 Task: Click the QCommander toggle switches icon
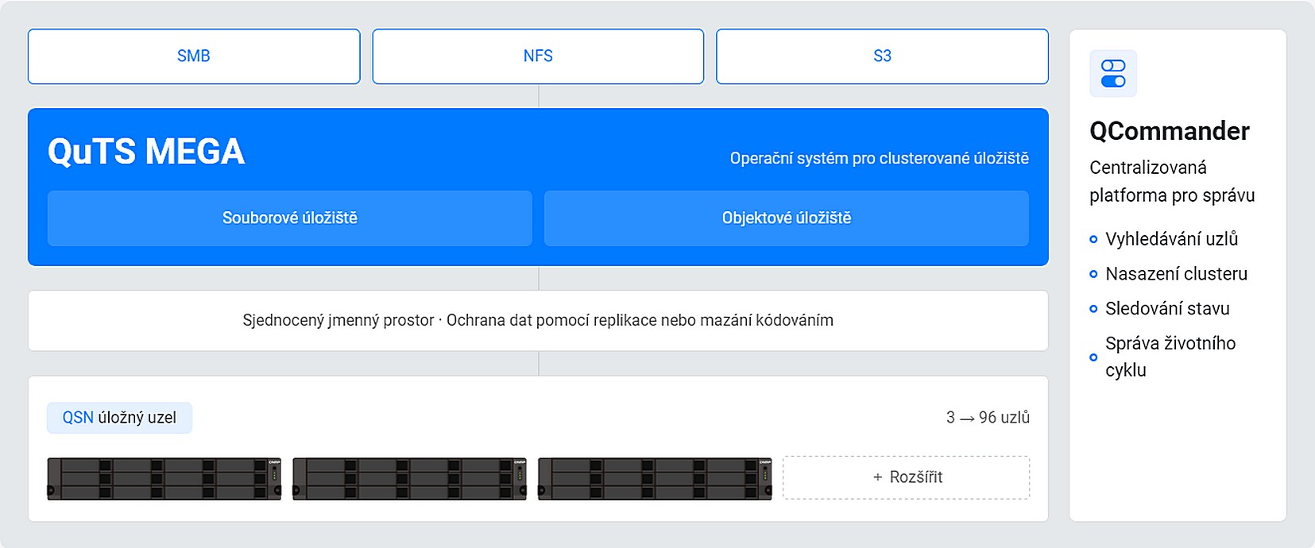click(1113, 73)
